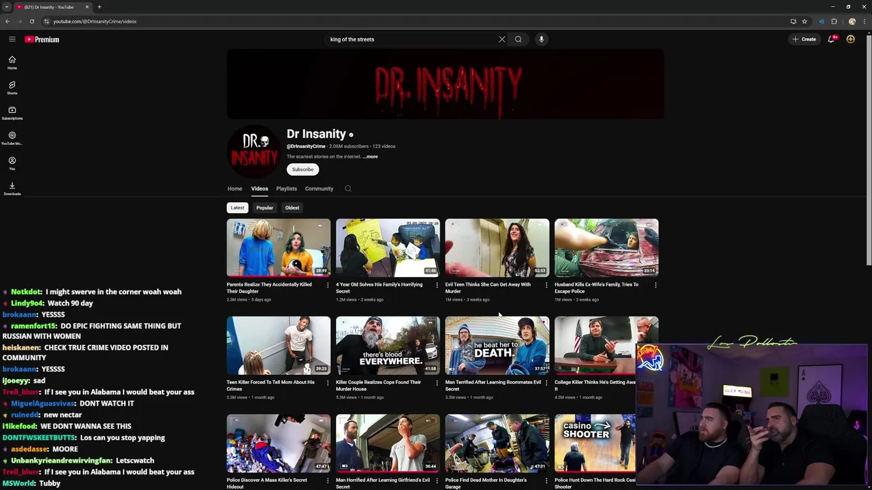This screenshot has height=490, width=872.
Task: Open Man Horrified After Learning thumbnail
Action: (x=388, y=444)
